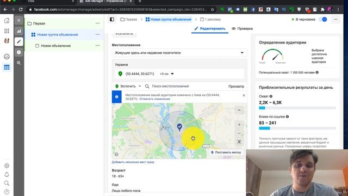348x196 pixels.
Task: Click Поставить метку button on map
Action: pos(226,152)
